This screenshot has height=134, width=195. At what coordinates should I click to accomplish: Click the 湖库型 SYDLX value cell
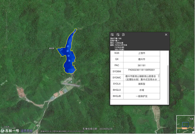(142, 84)
